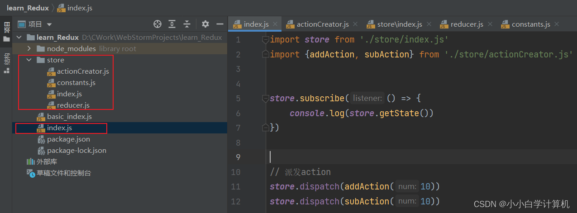Click learn_Redux in the breadcrumb bar

tap(28, 8)
